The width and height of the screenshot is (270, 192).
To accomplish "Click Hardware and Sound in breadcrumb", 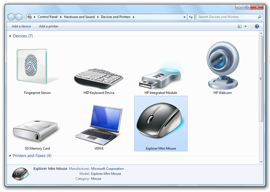I will pyautogui.click(x=79, y=17).
